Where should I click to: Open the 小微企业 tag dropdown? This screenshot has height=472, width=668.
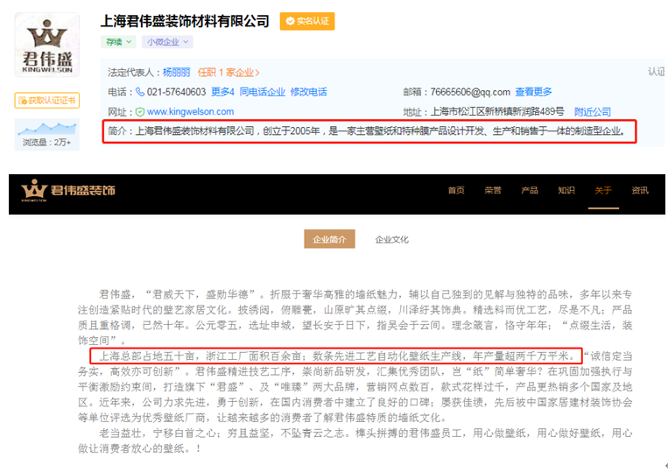coord(167,42)
